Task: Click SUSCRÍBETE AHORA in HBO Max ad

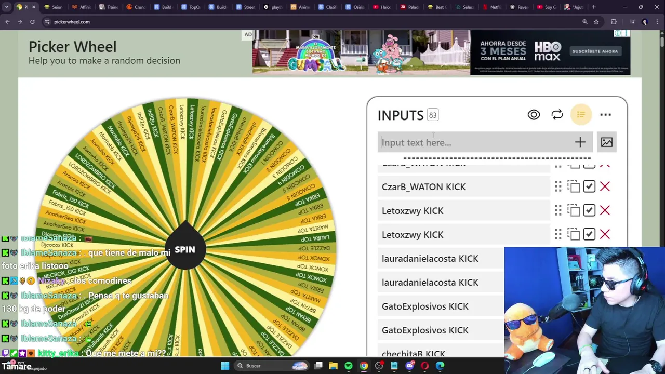Action: tap(595, 51)
